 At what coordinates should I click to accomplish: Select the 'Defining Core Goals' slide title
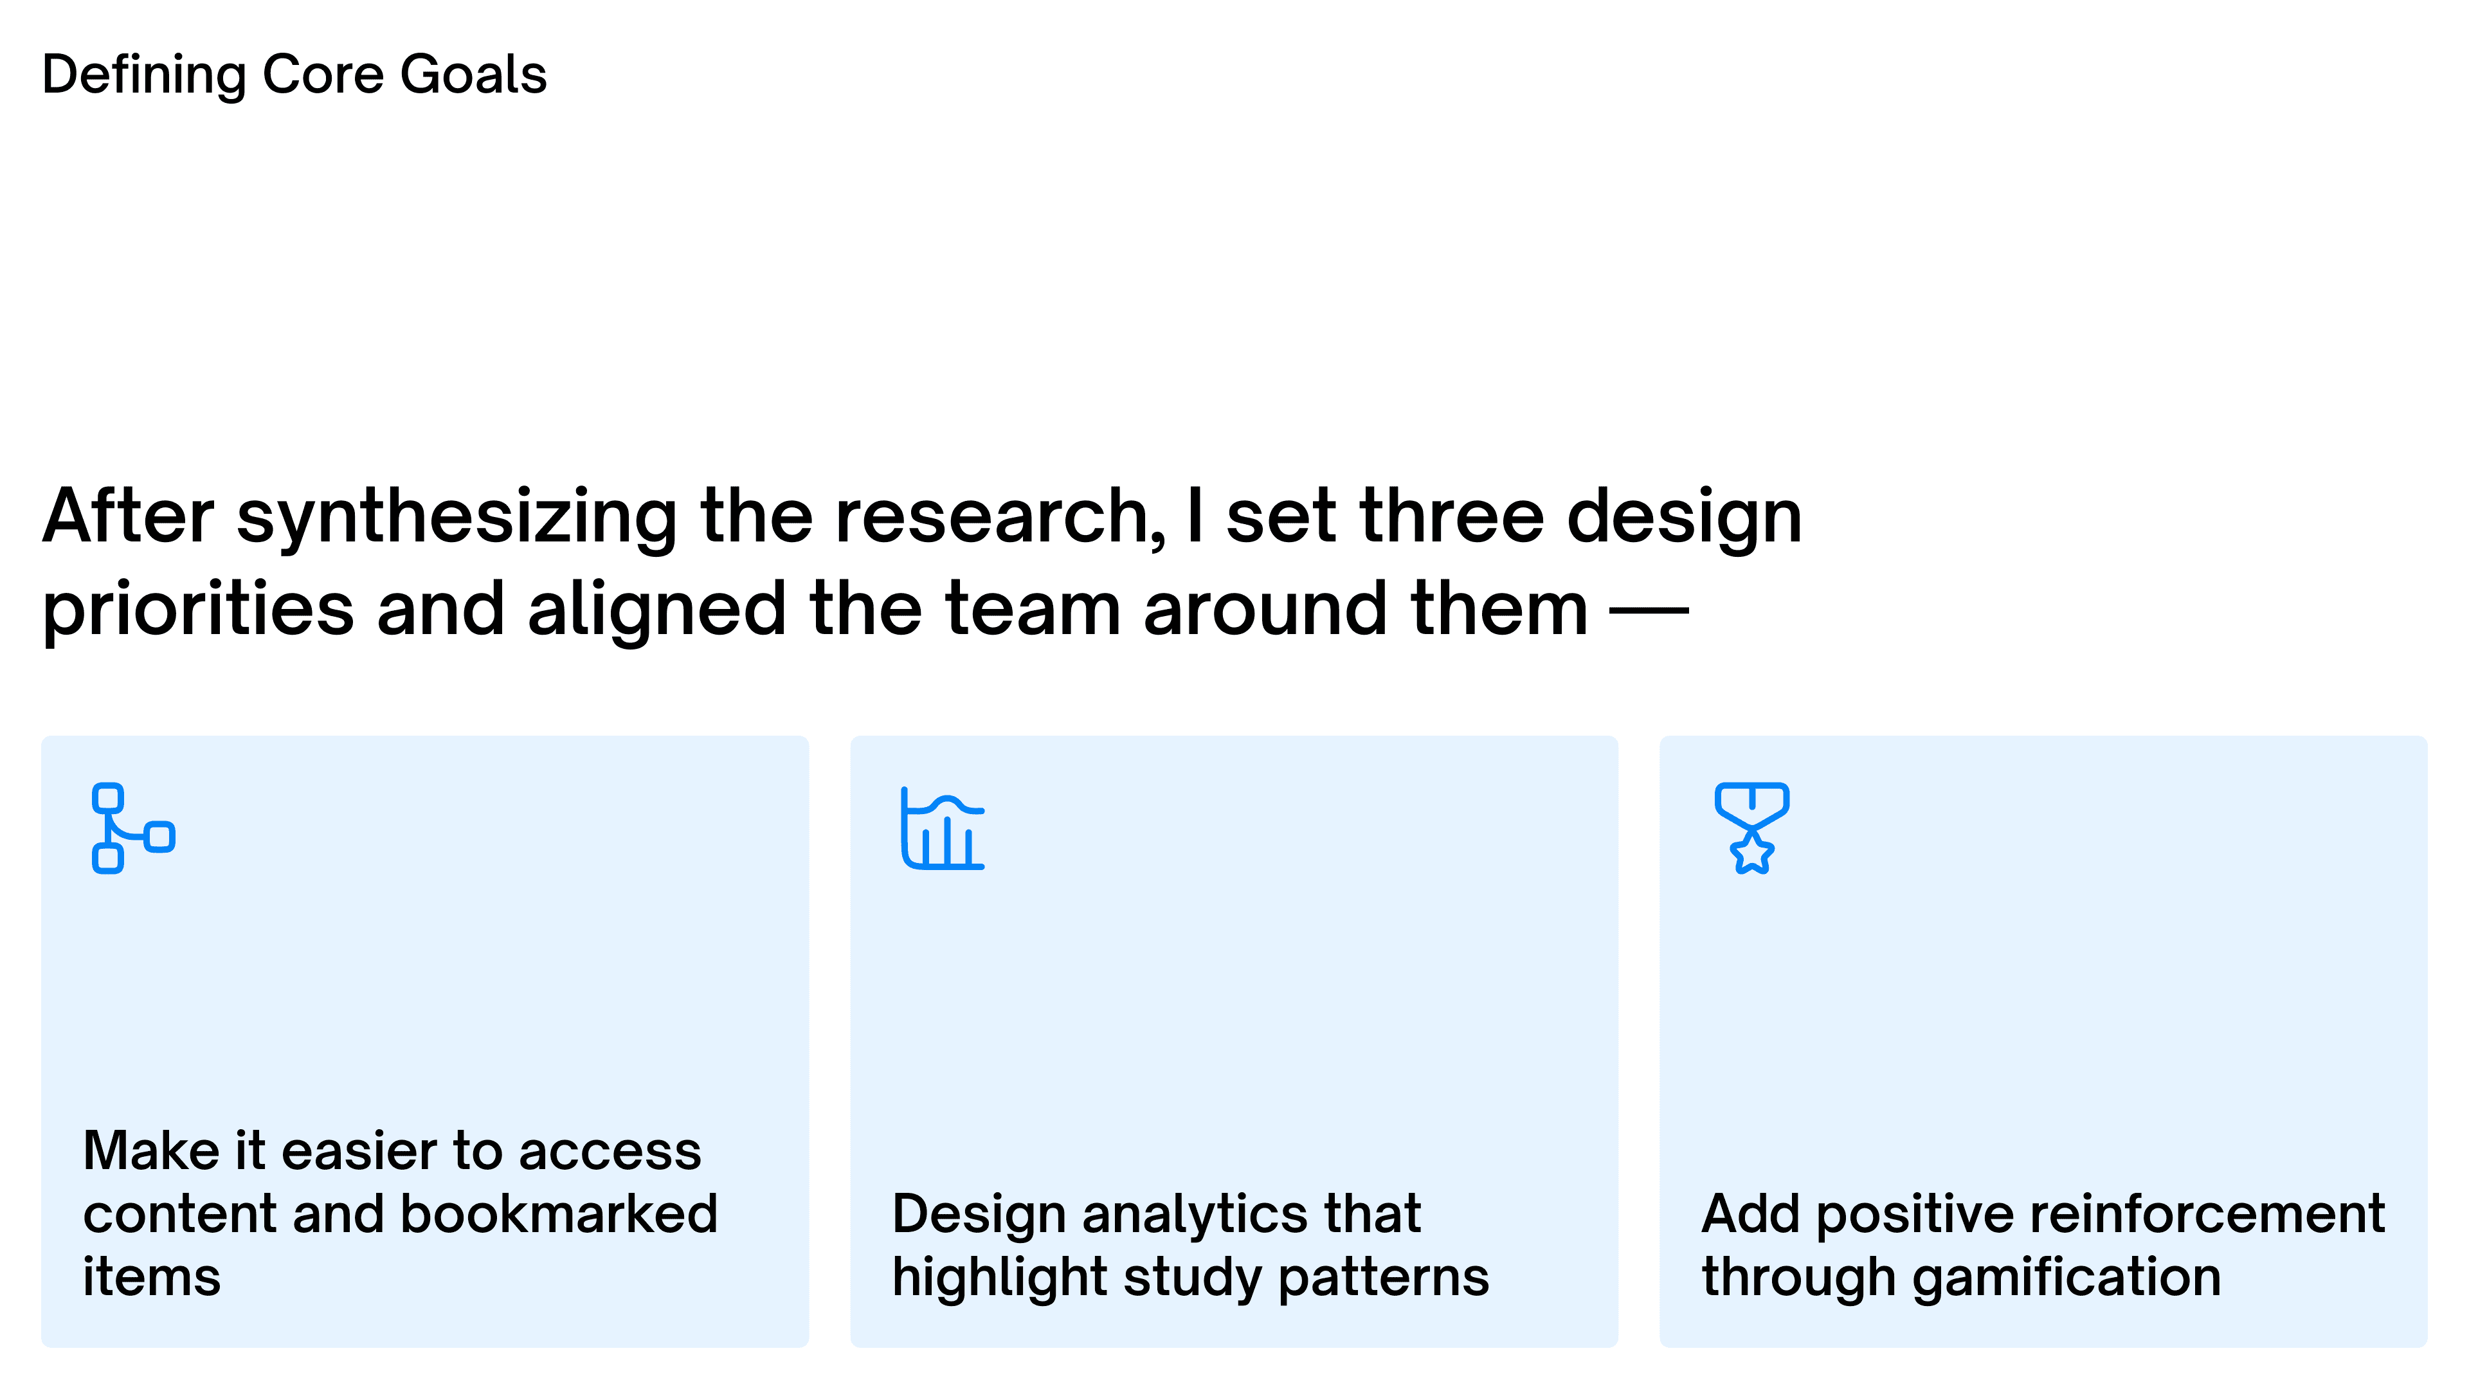[x=294, y=75]
